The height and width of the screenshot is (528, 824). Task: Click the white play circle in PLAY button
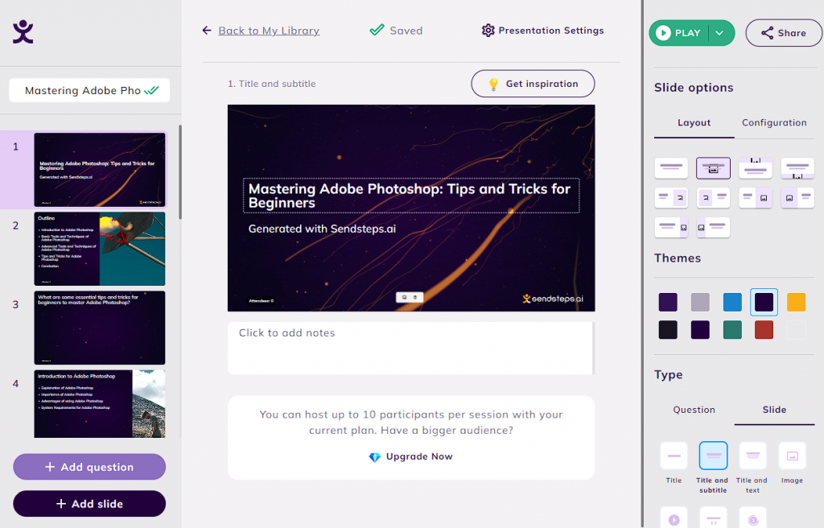pos(663,33)
